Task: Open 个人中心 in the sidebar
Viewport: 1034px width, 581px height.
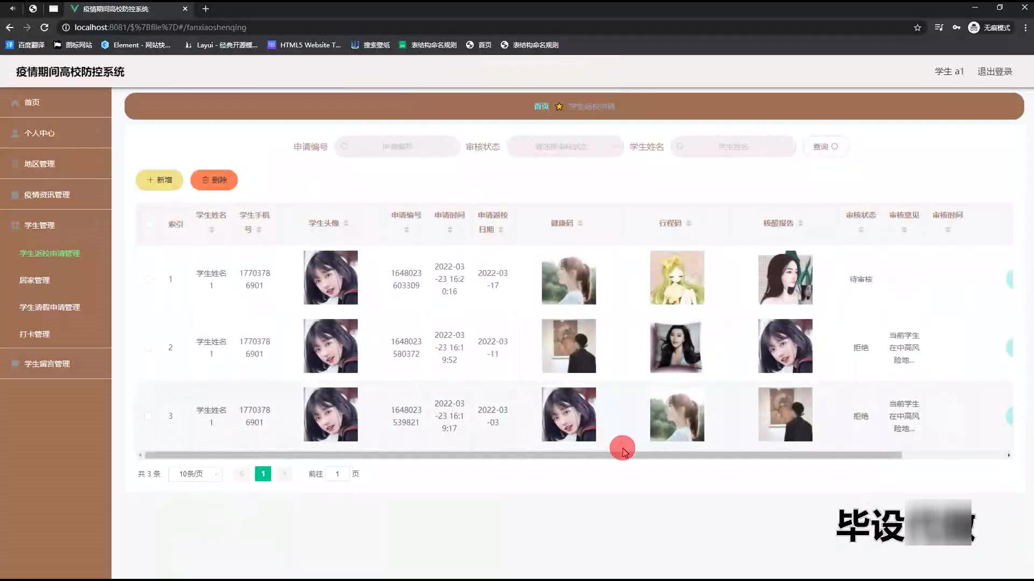Action: pos(56,133)
